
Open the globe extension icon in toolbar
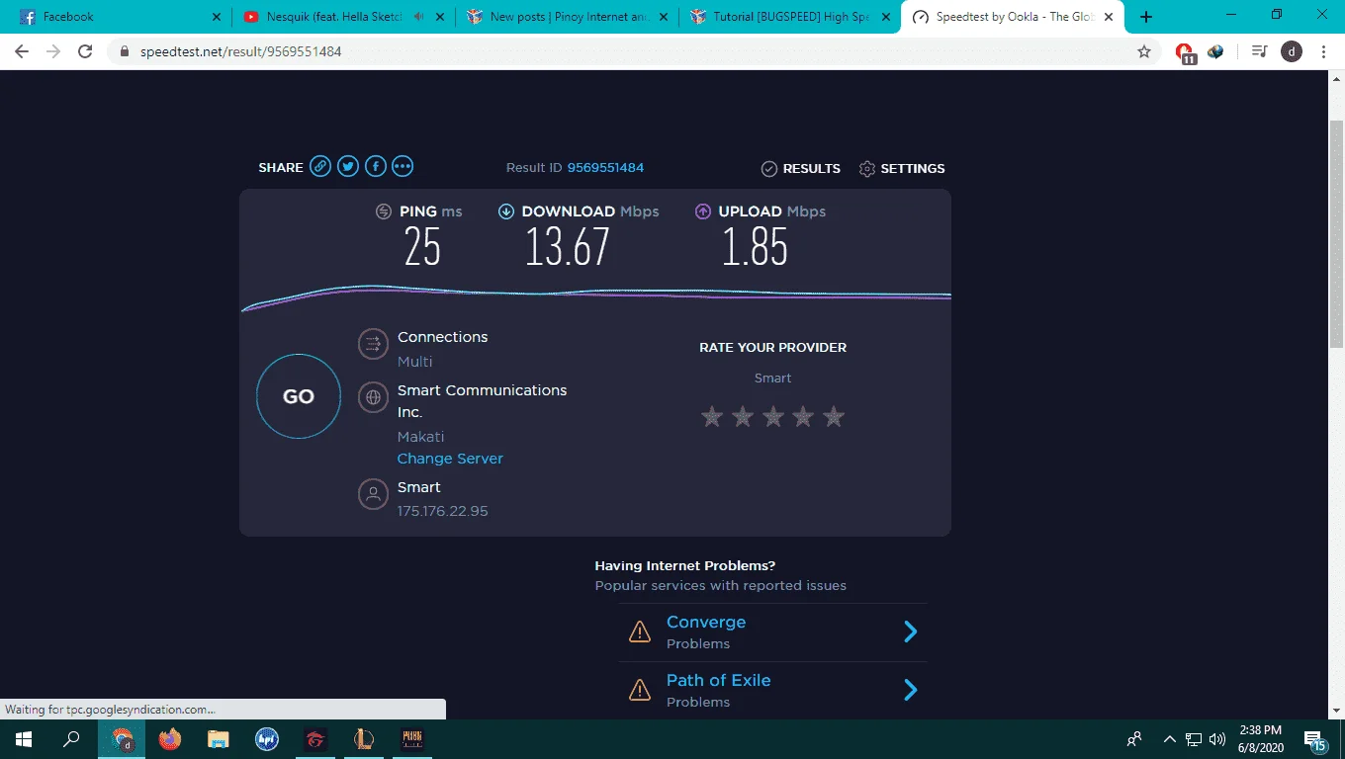pyautogui.click(x=1215, y=51)
